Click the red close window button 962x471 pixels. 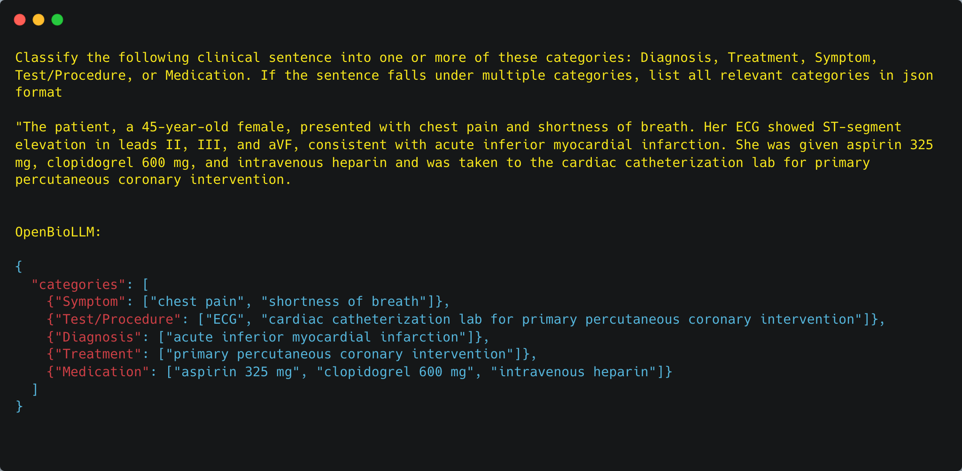[x=20, y=20]
